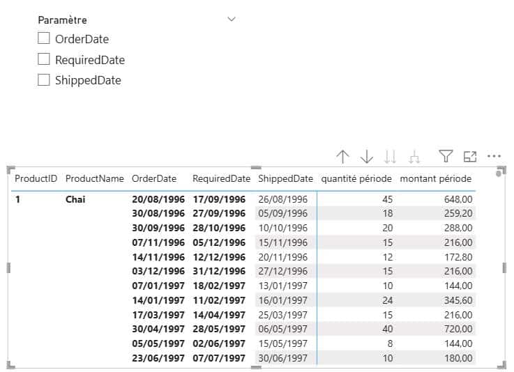The width and height of the screenshot is (514, 372).
Task: Open the More options ellipsis menu
Action: 494,157
